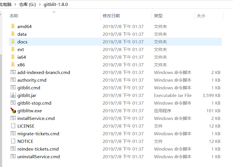Viewport: 233px width, 167px height.
Task: Select file name gitblit.jar
Action: coord(27,96)
